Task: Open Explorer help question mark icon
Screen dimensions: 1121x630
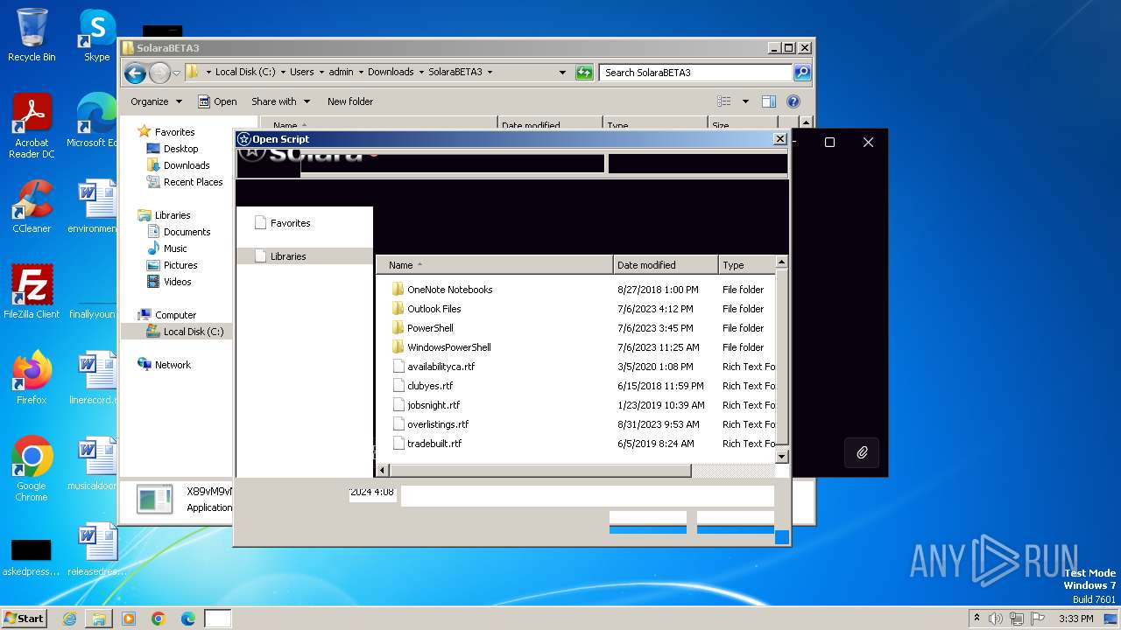Action: coord(793,101)
